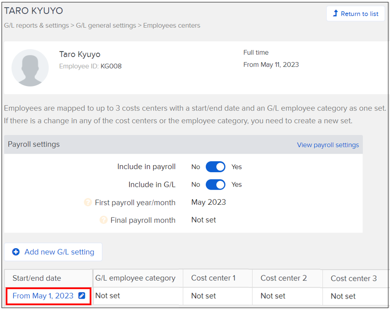Switch the Include in payroll setting off
The height and width of the screenshot is (310, 390).
pos(215,167)
